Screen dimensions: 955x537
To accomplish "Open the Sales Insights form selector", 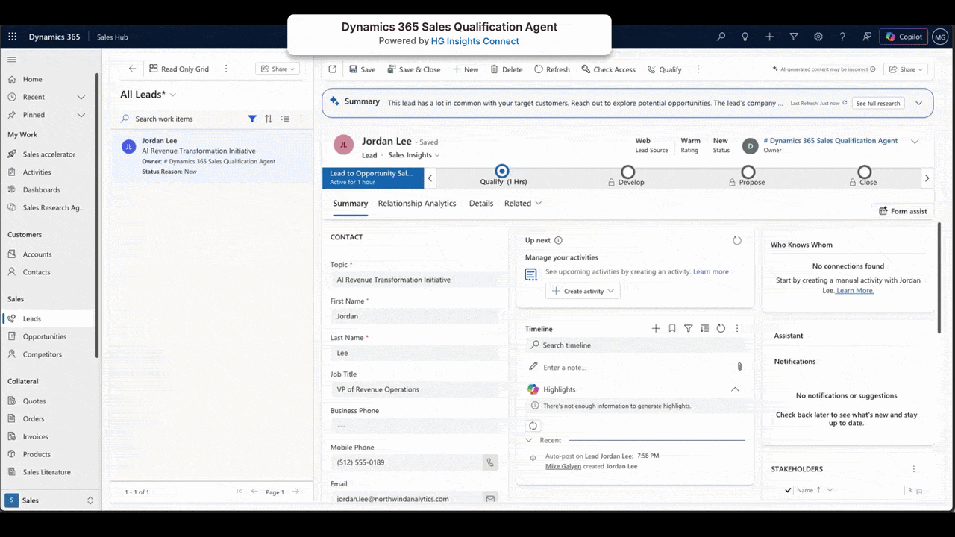I will (x=413, y=155).
